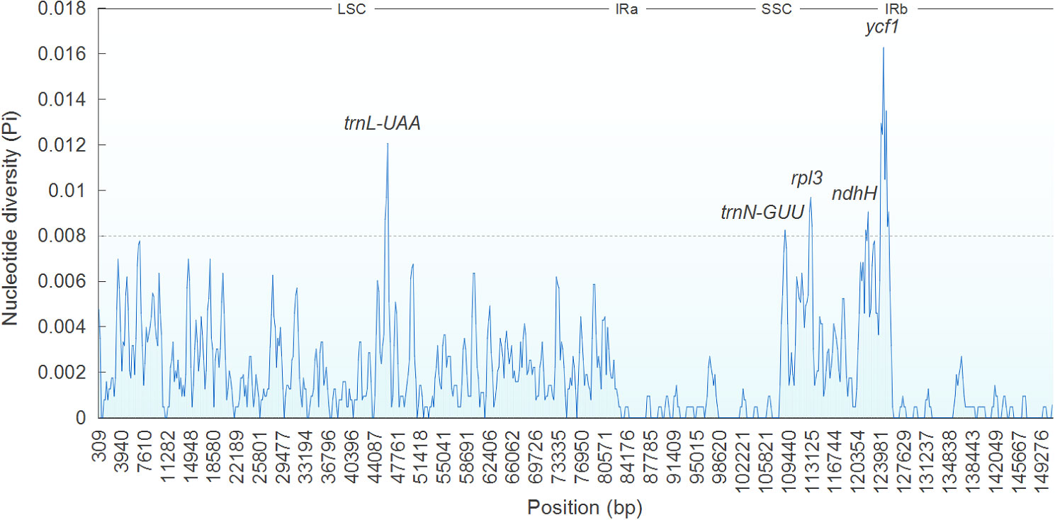Click the Position (bp) axis title
The width and height of the screenshot is (1055, 520).
[x=585, y=507]
